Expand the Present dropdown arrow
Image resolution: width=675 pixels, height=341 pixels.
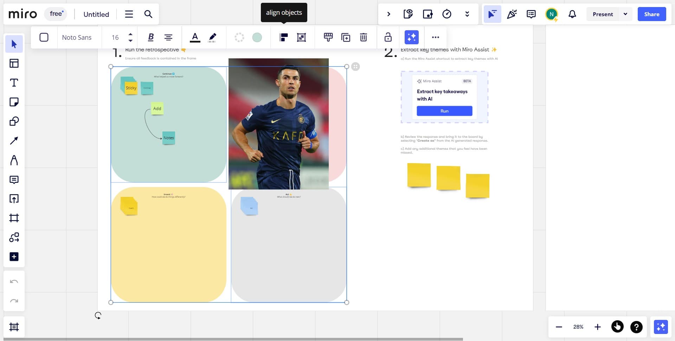pyautogui.click(x=625, y=14)
